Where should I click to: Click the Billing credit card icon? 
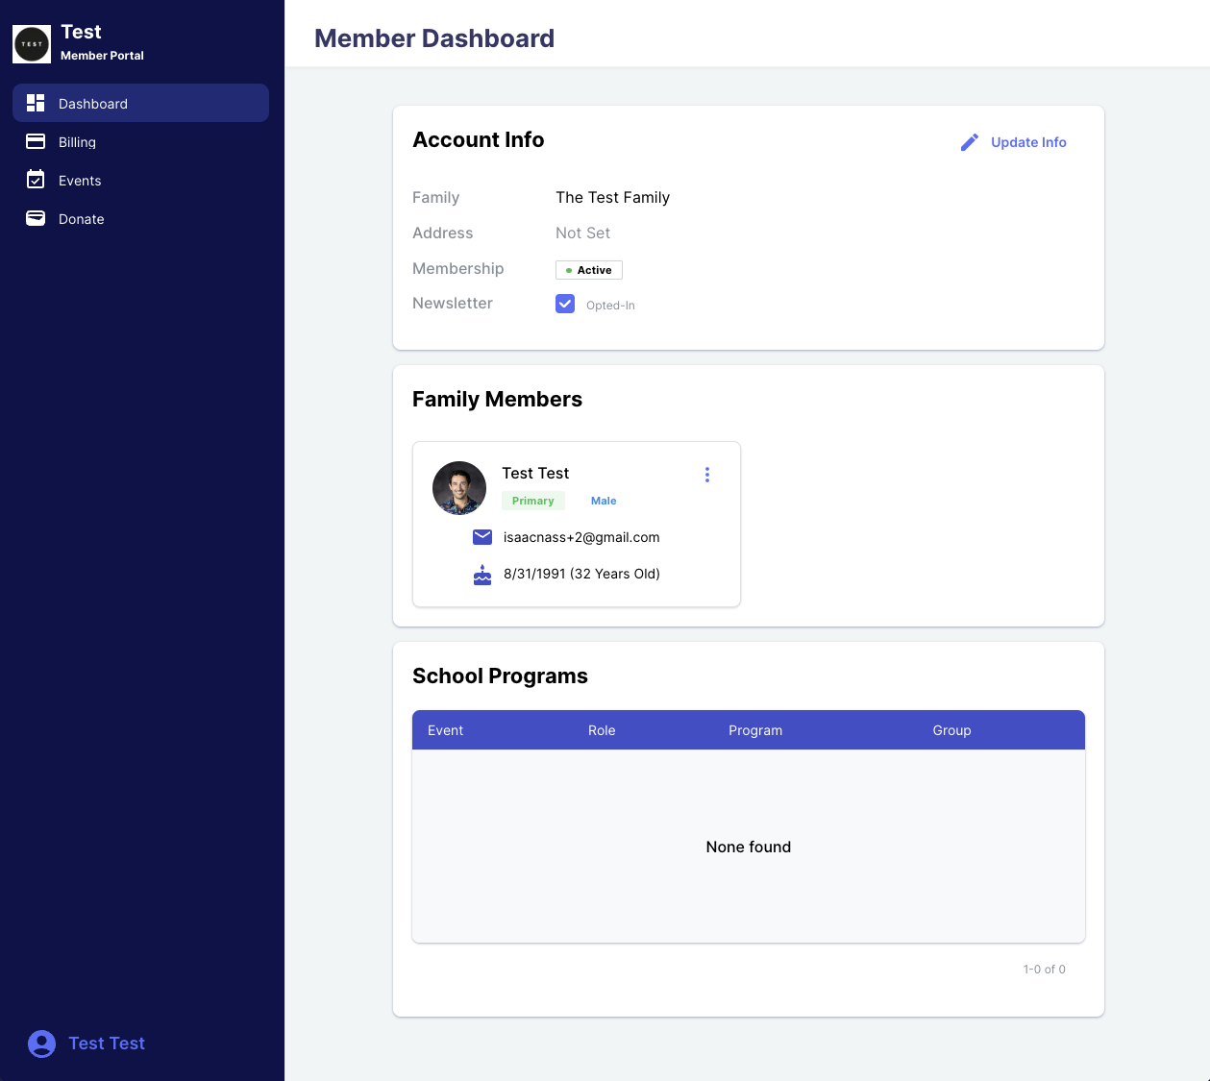click(x=36, y=141)
